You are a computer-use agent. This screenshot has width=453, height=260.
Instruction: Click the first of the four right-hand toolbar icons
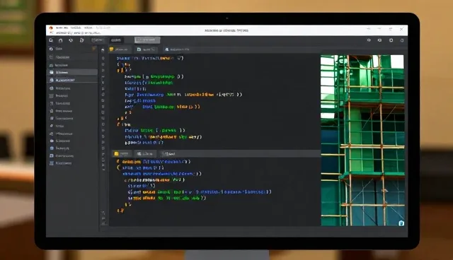[x=369, y=40]
